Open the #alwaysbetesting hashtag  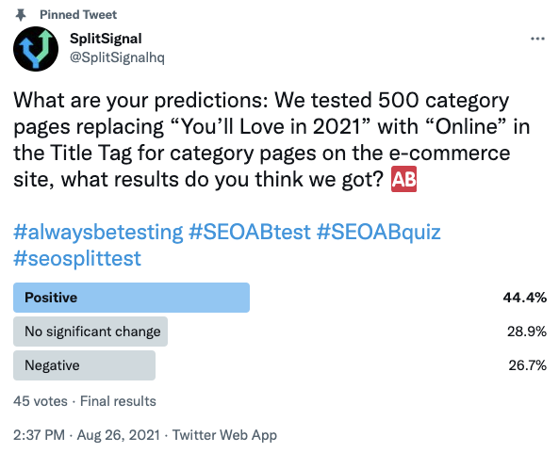[98, 232]
